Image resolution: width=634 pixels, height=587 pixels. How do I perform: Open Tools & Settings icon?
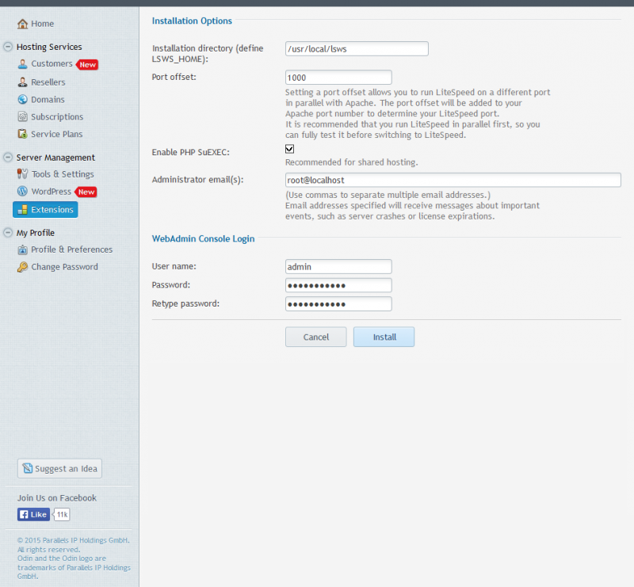pyautogui.click(x=23, y=174)
